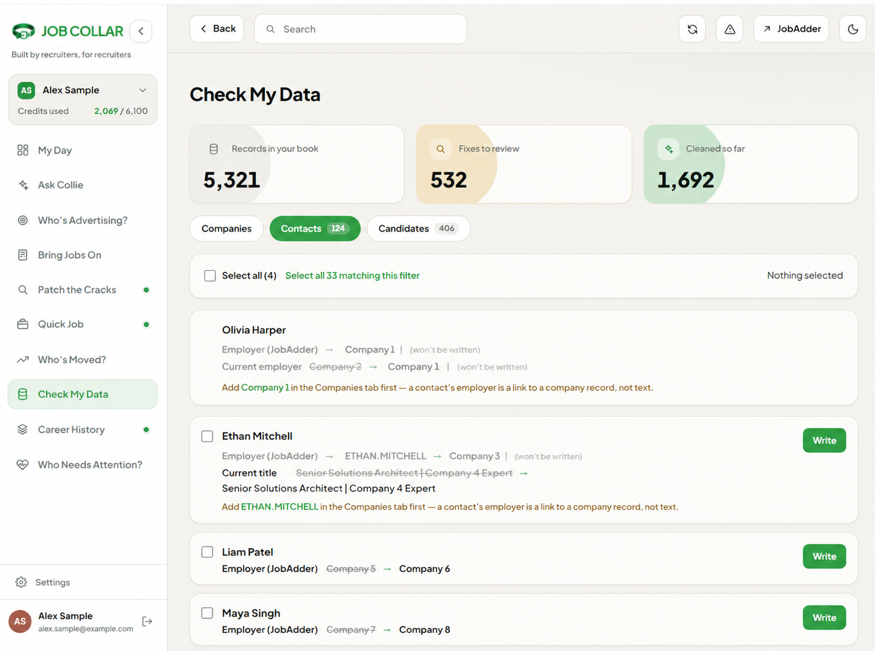Click the Who's Advertising target icon
Screen dimensions: 875x651
point(23,220)
